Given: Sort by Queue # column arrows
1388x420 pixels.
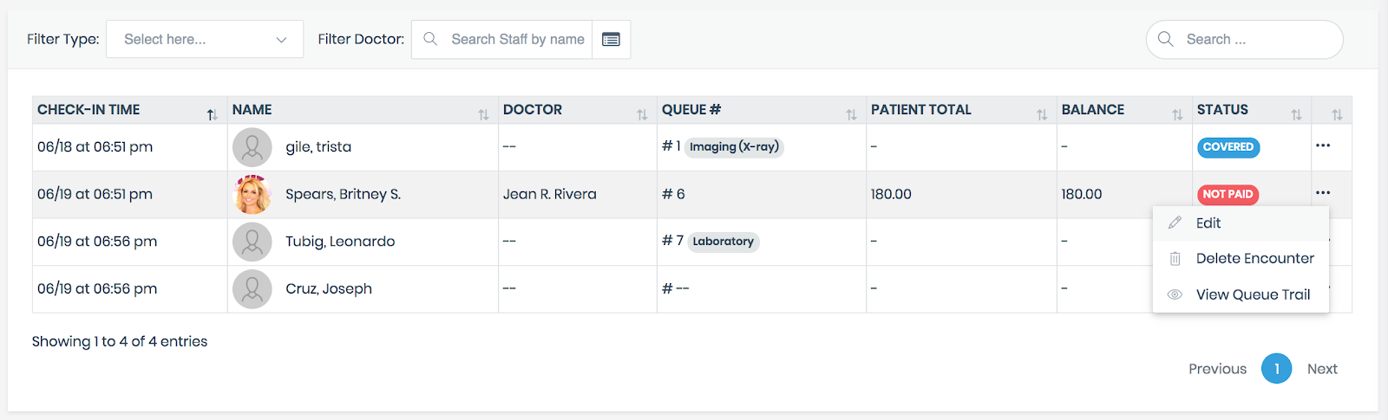Looking at the screenshot, I should click(x=851, y=114).
